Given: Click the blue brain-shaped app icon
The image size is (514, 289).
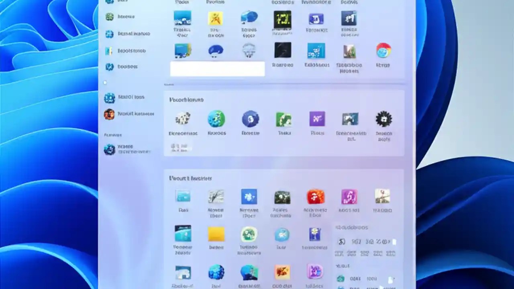Looking at the screenshot, I should tap(216, 51).
